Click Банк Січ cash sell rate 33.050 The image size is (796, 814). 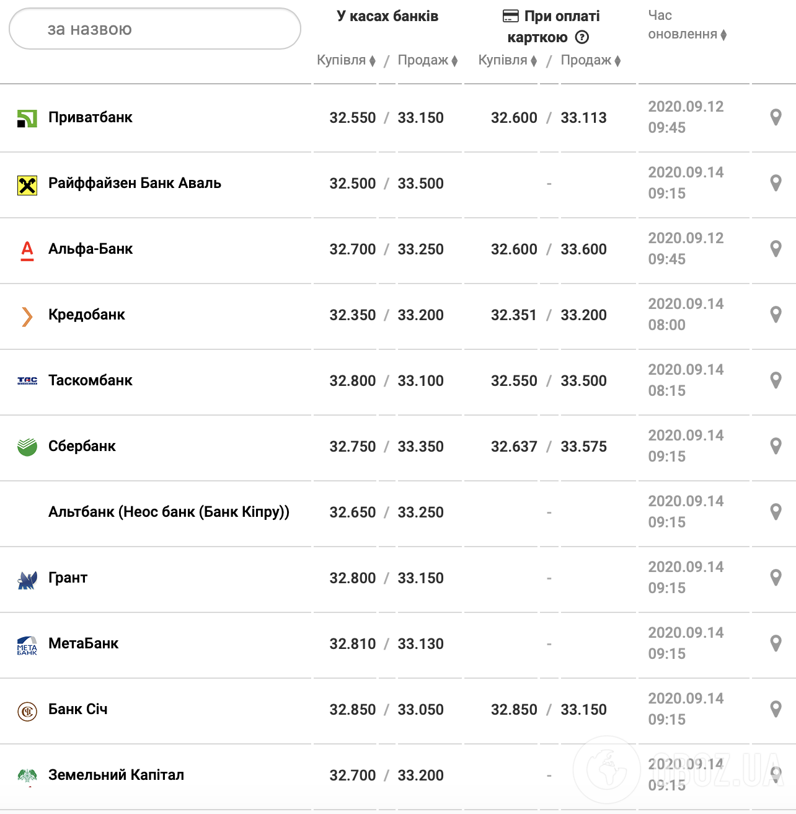pyautogui.click(x=420, y=710)
